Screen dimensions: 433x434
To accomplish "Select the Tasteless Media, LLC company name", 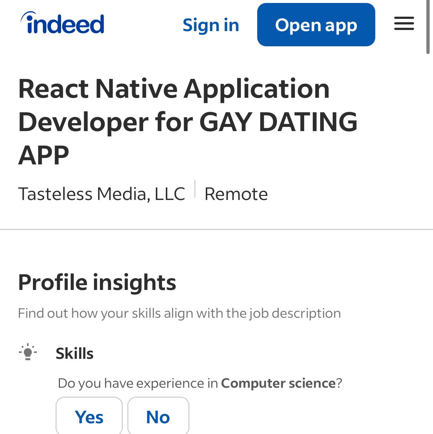I will tap(101, 194).
